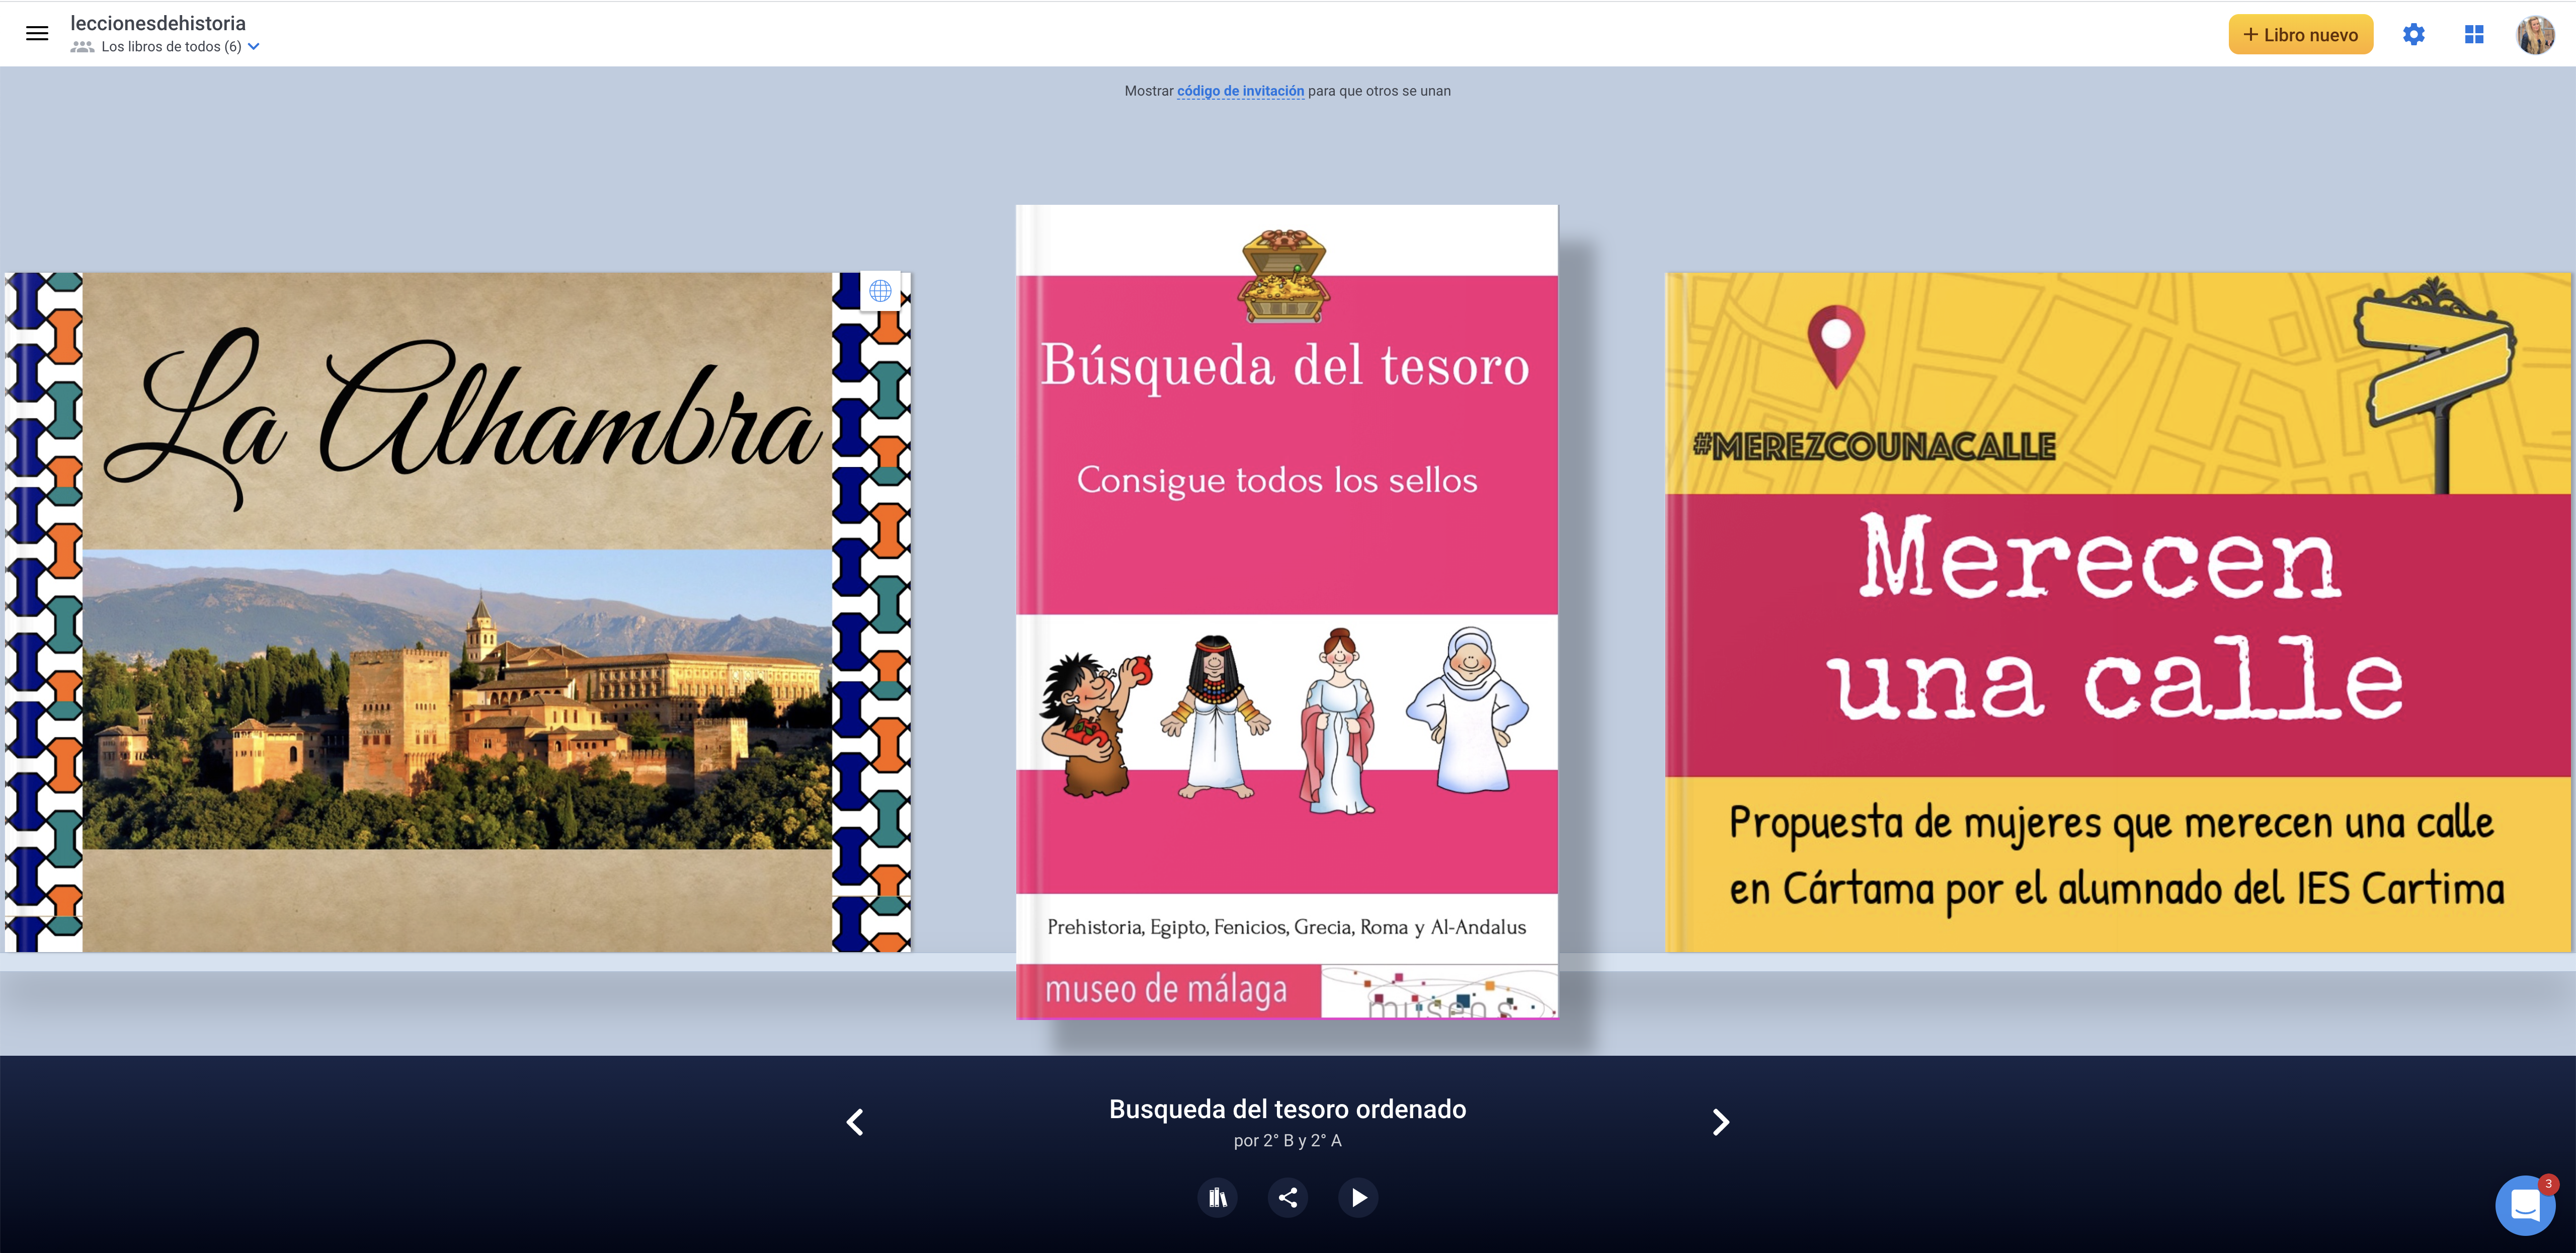Click the globe icon on La Alhambra

click(880, 291)
